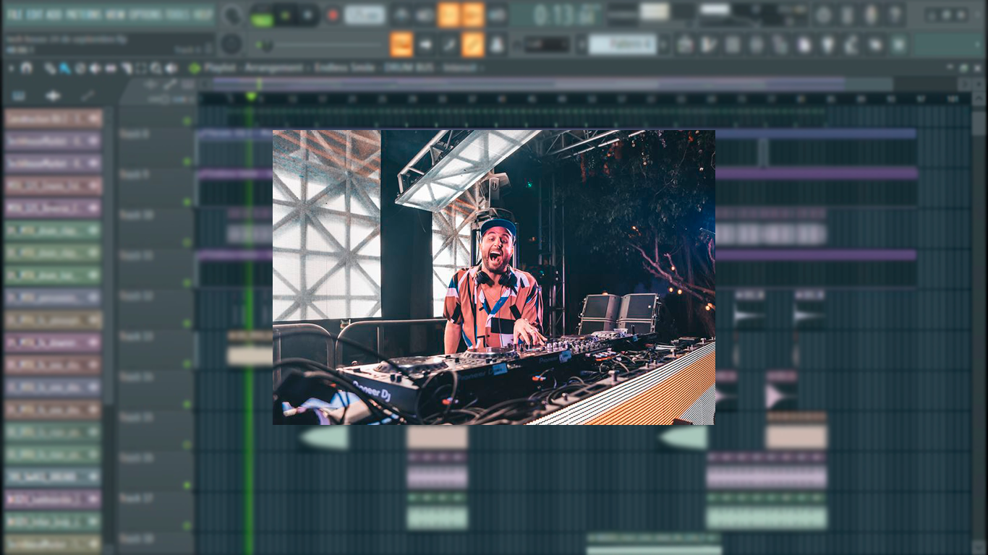Viewport: 988px width, 555px height.
Task: Toggle the orange Countdown before recording icon
Action: 448,14
